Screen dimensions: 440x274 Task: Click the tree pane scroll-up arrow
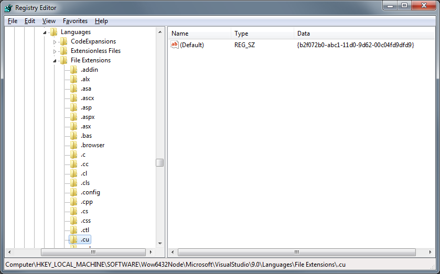click(160, 32)
